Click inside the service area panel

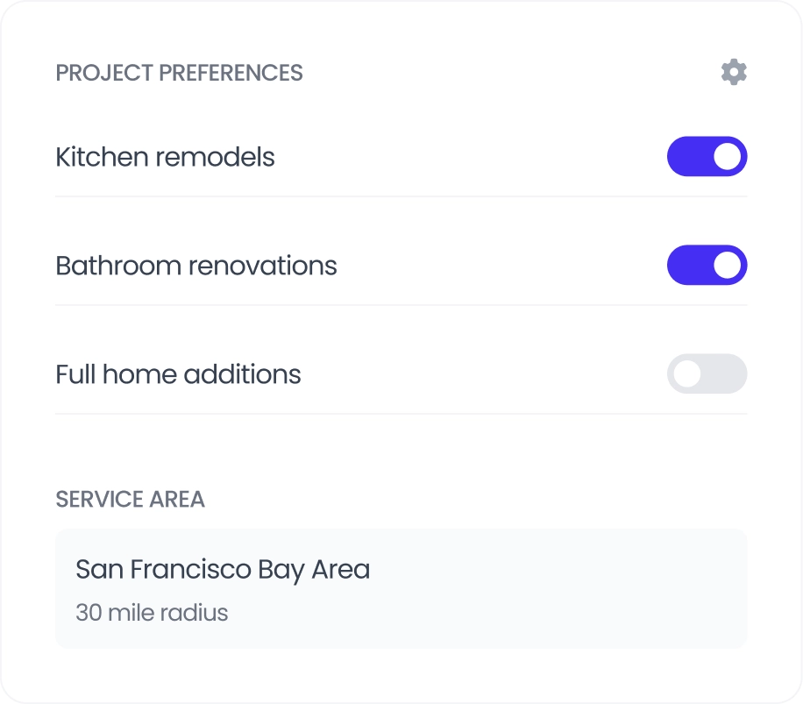click(526, 587)
